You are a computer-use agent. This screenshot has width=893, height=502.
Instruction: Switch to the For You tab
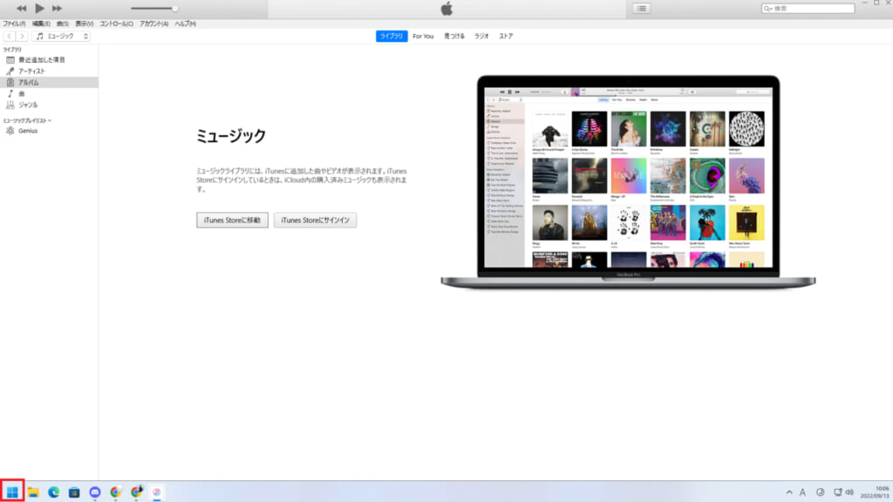click(x=423, y=36)
